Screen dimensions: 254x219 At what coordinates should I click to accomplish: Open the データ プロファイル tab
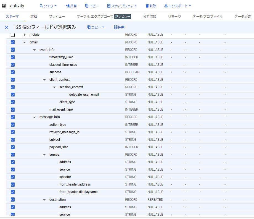[208, 17]
